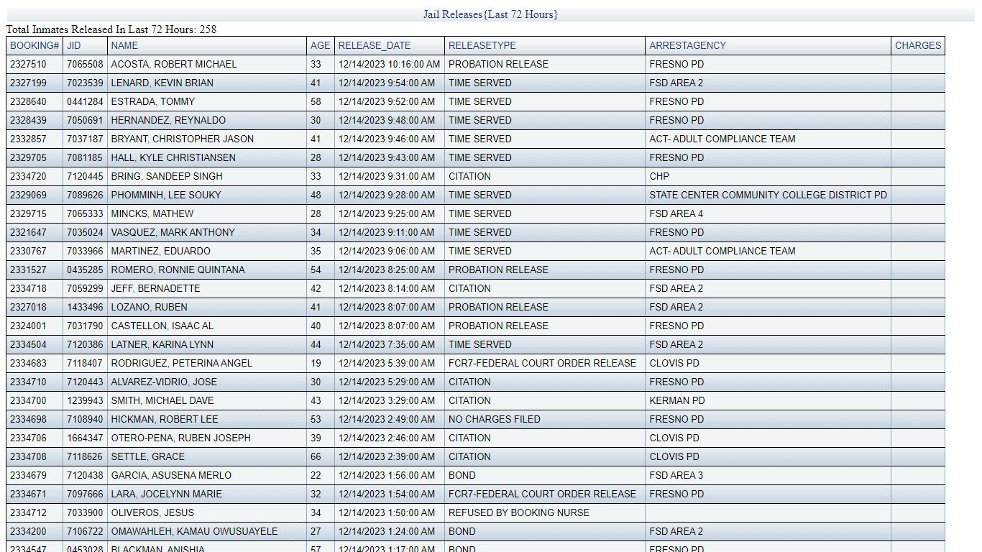Screen dimensions: 982x552
Task: Click JID 7050691 in Hernandez row
Action: (x=85, y=120)
